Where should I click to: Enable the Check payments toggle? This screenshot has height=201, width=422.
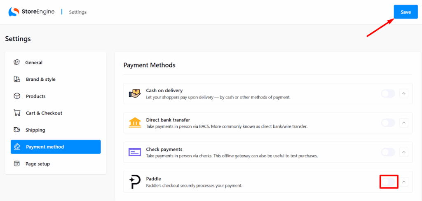388,152
